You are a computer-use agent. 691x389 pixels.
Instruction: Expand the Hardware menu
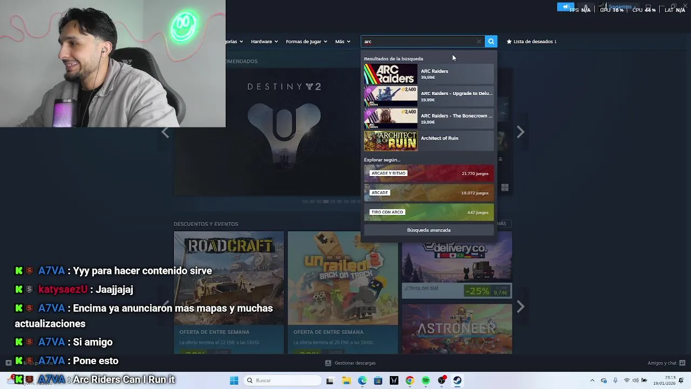point(264,41)
